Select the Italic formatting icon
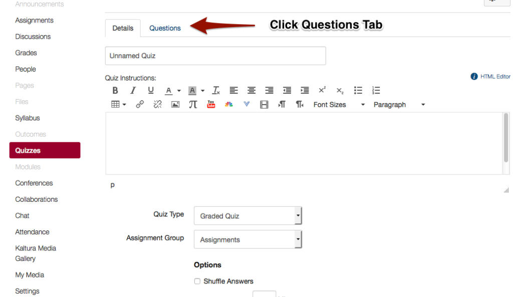Viewport: 513px width, 297px height. click(x=133, y=90)
